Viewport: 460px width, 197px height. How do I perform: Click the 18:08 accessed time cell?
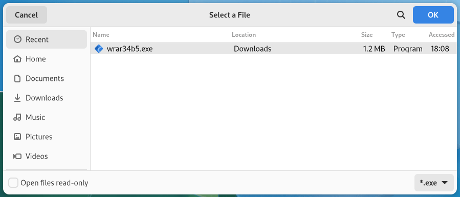440,49
